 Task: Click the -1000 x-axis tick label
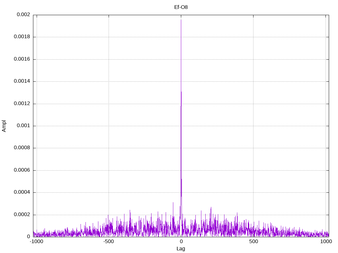tap(37, 242)
